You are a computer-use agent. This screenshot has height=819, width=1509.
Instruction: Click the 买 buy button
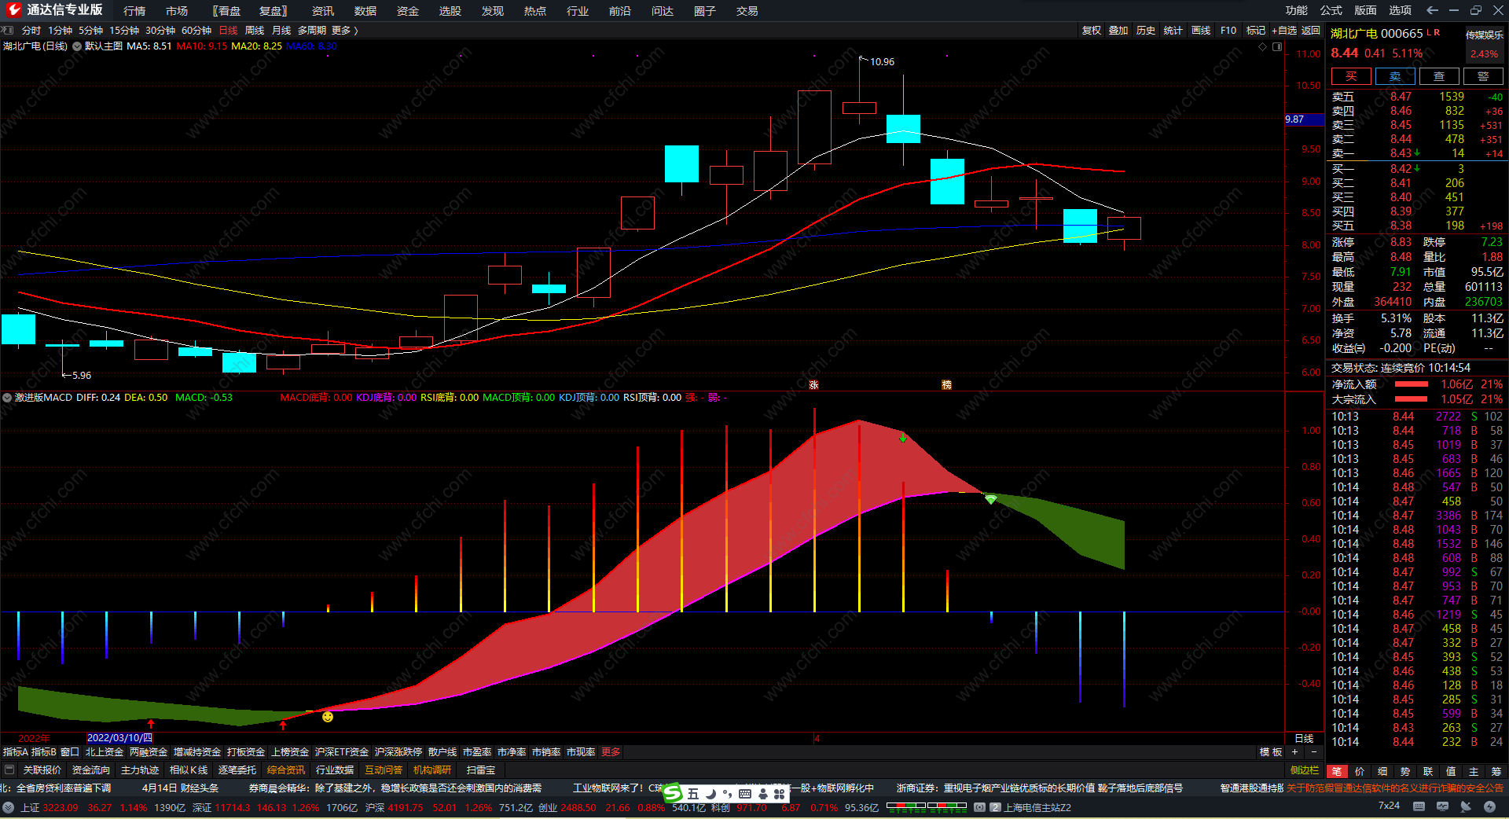tap(1351, 76)
